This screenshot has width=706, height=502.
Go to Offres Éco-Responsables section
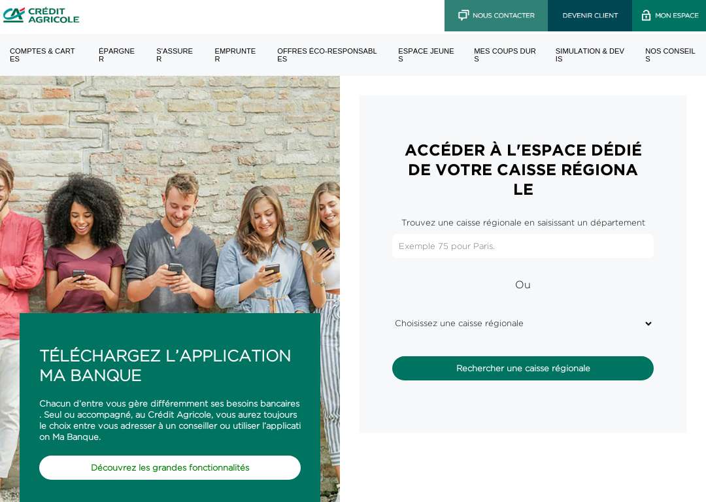tap(327, 55)
